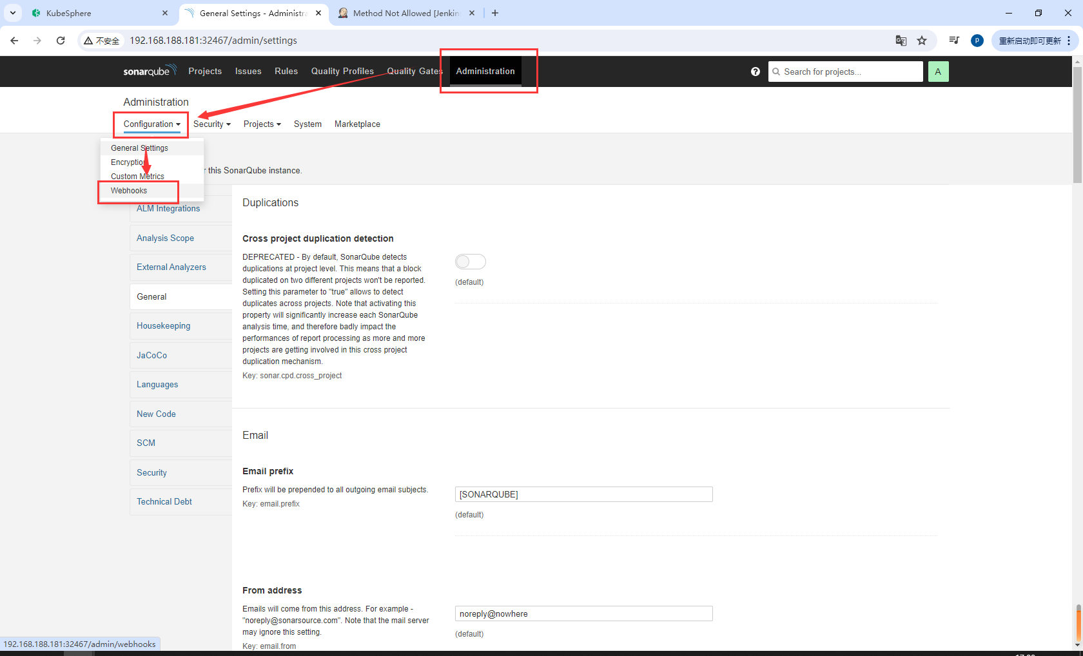Switch to the Method Not Allowed Jenkins tab
Image resolution: width=1083 pixels, height=656 pixels.
pyautogui.click(x=407, y=13)
